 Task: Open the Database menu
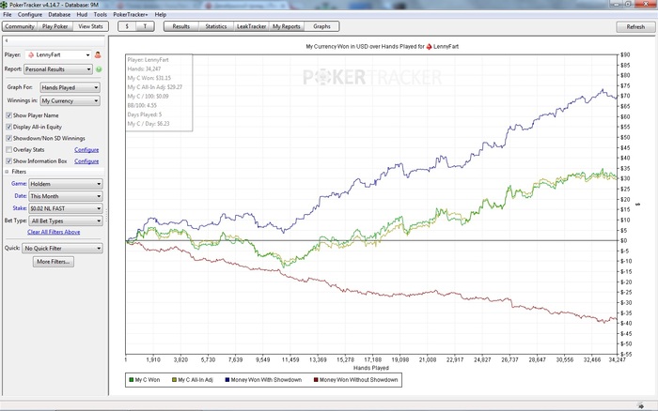pos(59,14)
